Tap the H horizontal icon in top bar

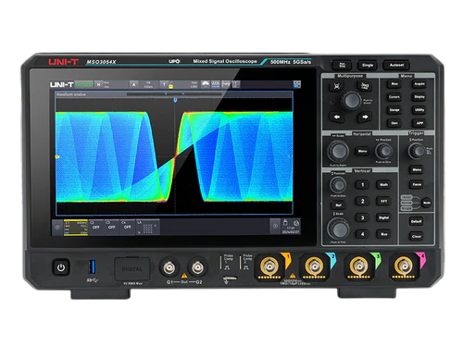pos(99,84)
